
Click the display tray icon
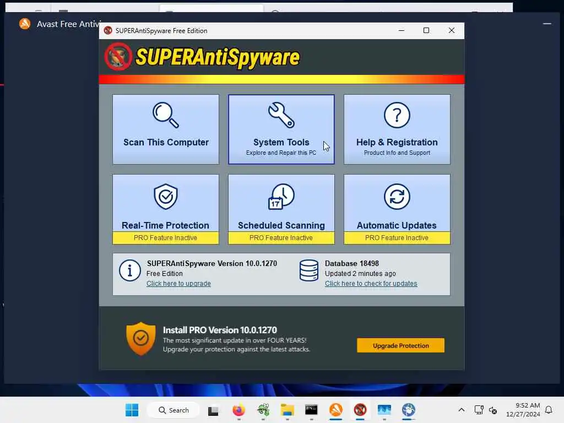(479, 410)
